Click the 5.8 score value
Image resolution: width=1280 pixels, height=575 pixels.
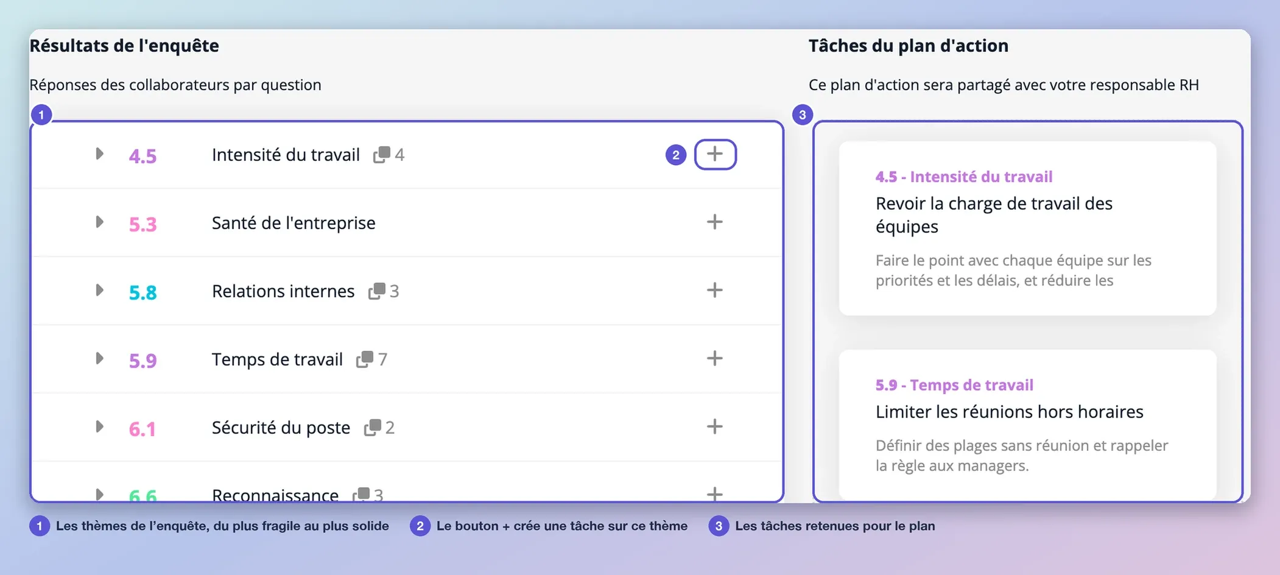click(x=142, y=292)
